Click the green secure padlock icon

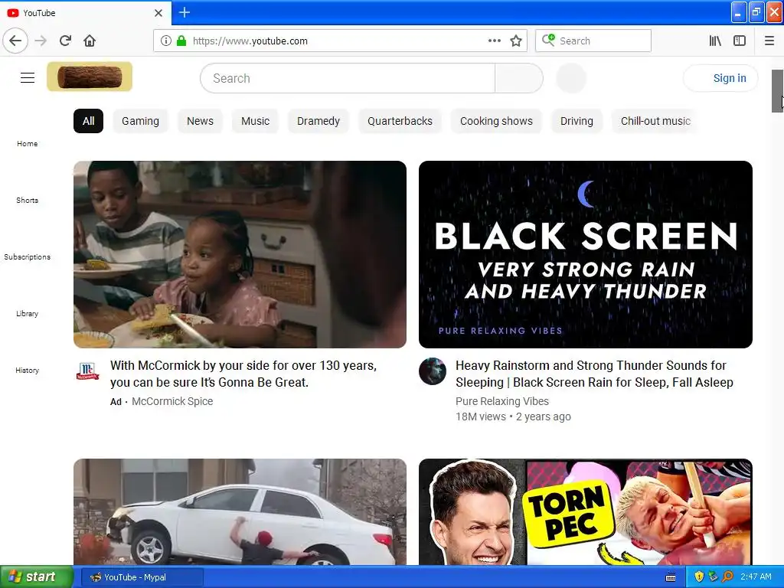click(181, 41)
